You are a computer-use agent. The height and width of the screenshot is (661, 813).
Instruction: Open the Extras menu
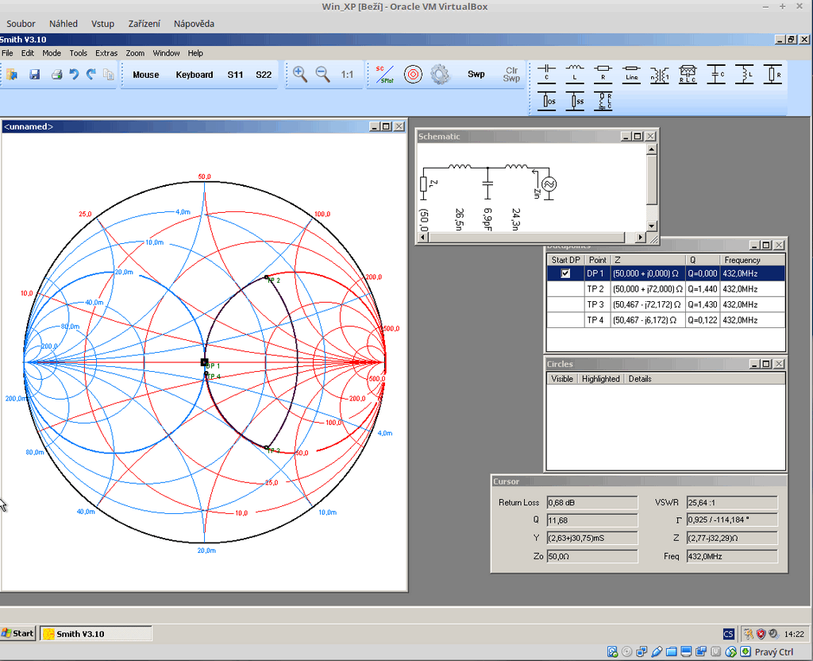106,53
